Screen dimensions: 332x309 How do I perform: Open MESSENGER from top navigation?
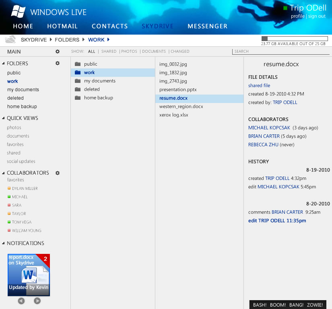(x=208, y=26)
